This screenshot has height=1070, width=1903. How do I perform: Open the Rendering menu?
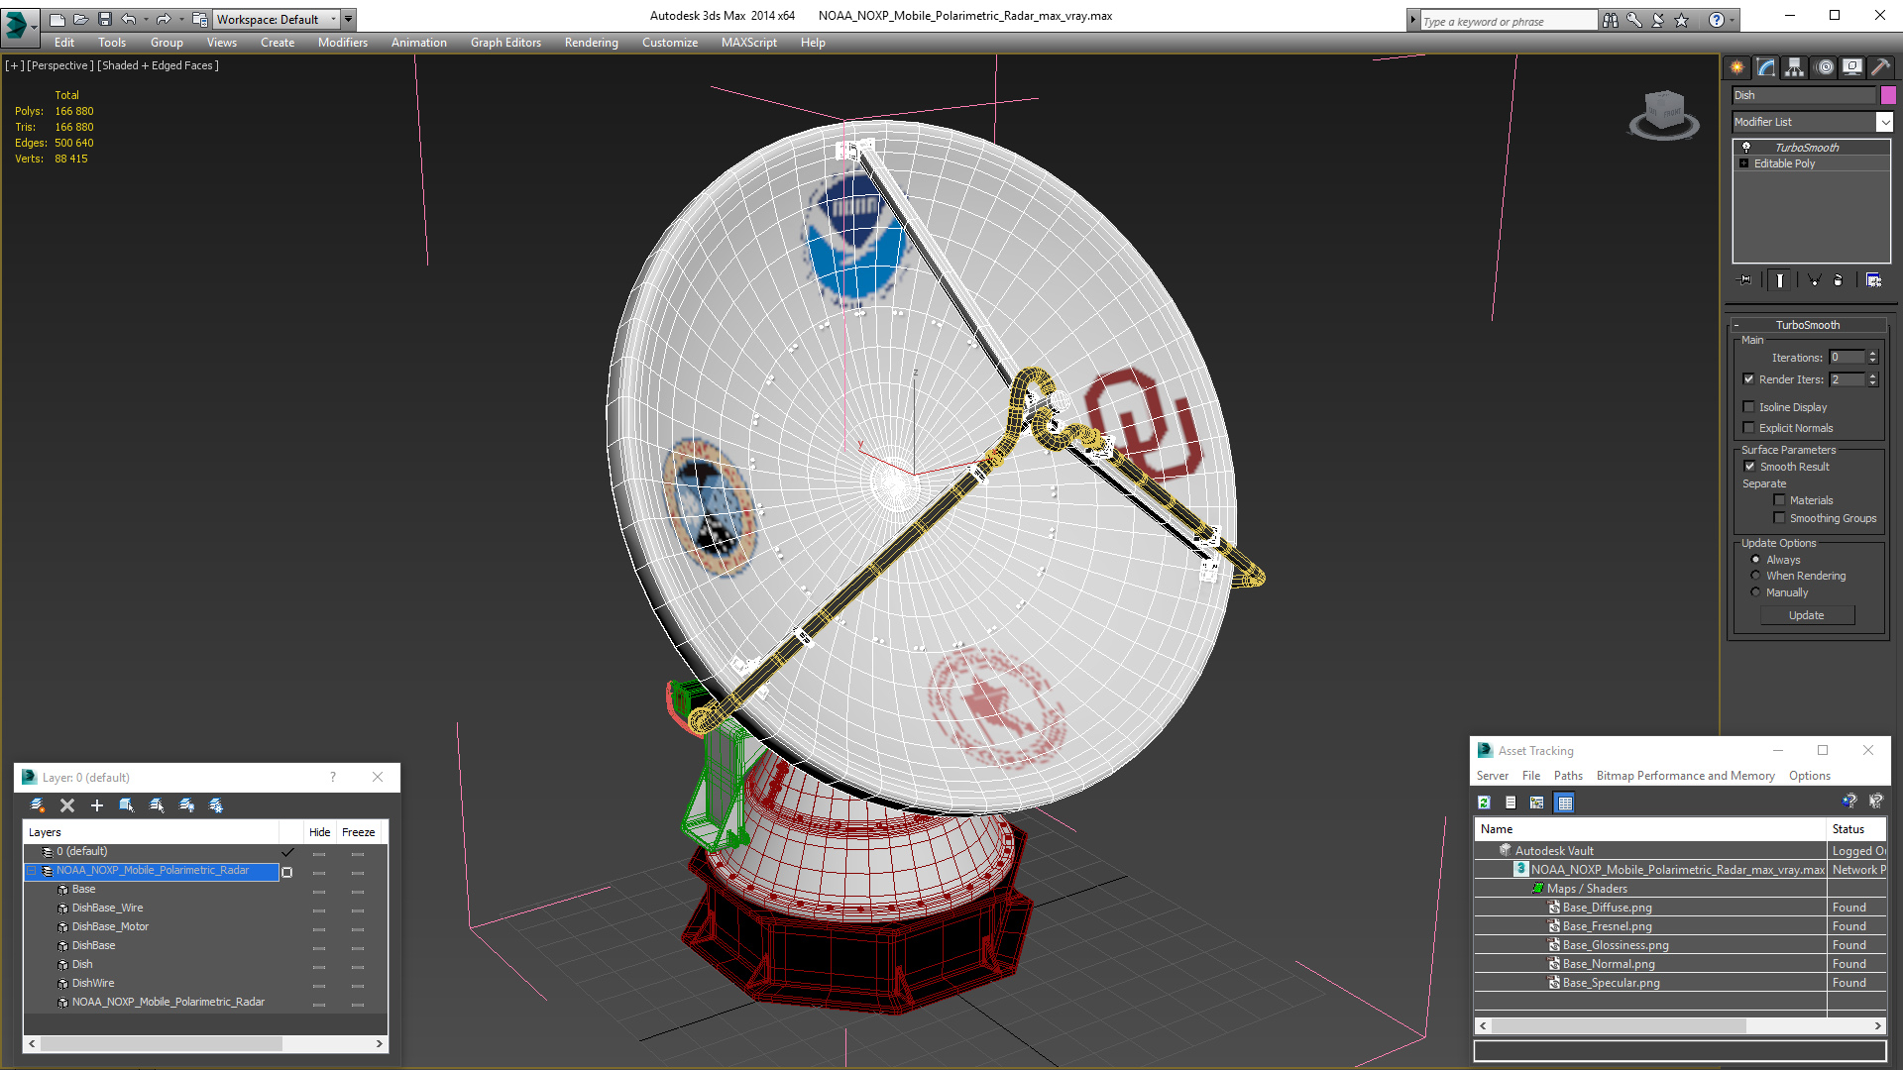coord(591,43)
